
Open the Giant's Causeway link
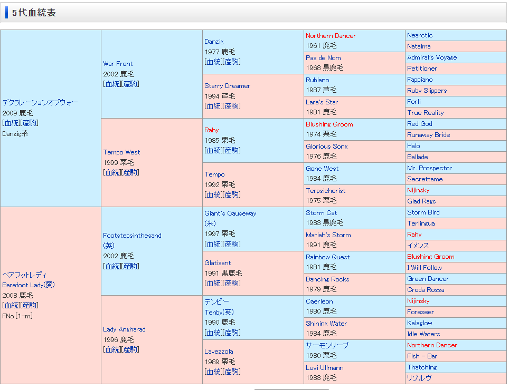(230, 213)
